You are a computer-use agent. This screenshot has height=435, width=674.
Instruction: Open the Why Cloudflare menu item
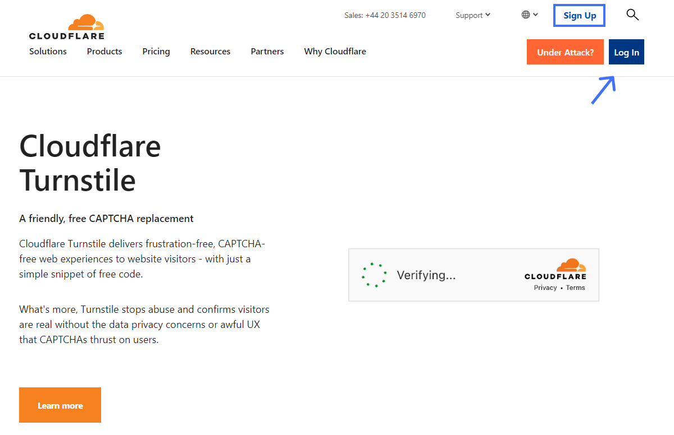click(335, 52)
